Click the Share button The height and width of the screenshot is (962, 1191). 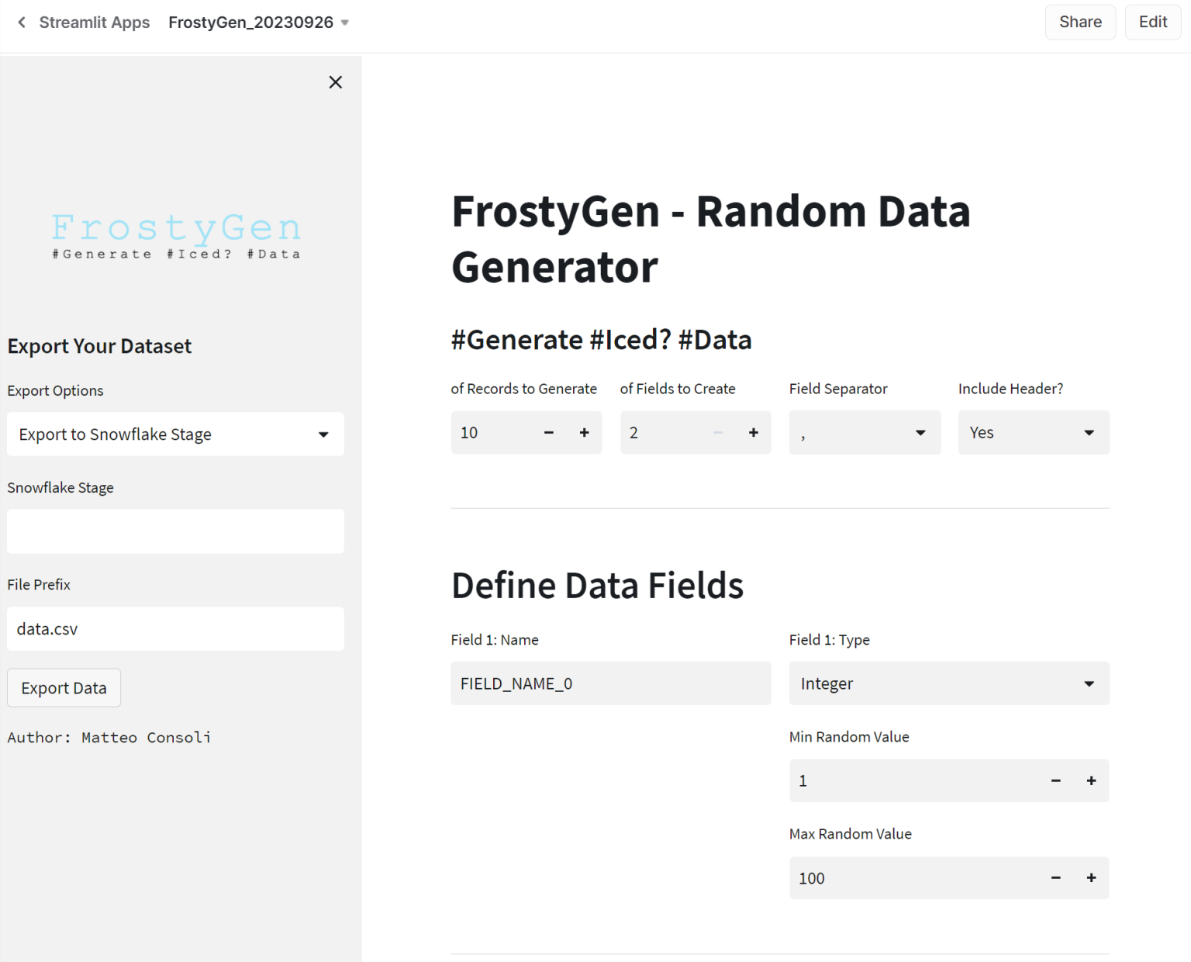point(1080,22)
